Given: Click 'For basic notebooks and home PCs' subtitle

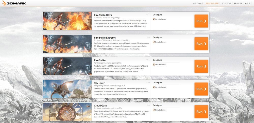Looking at the screenshot, I should pyautogui.click(x=108, y=108).
